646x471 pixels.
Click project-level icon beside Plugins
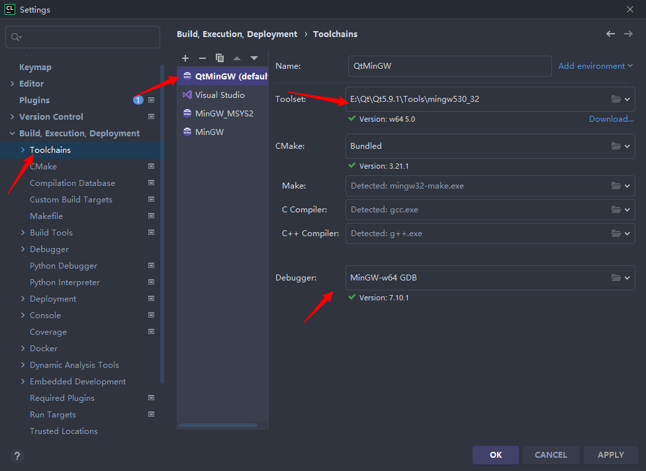point(151,100)
